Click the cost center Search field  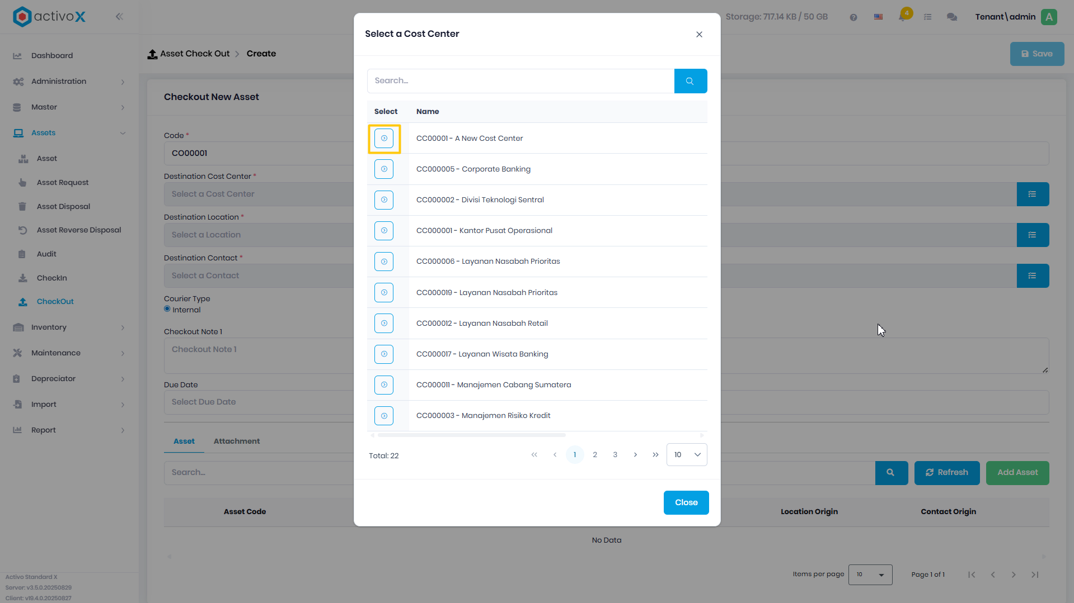(x=520, y=81)
